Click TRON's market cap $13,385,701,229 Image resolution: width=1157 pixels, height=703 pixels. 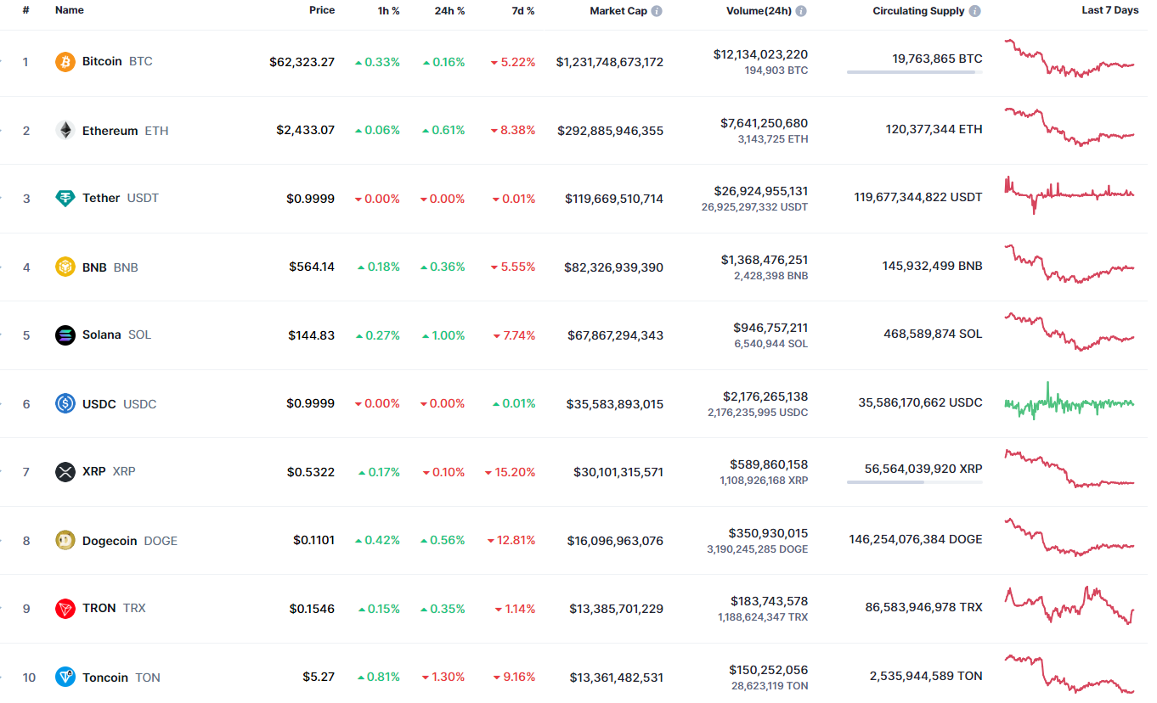click(x=616, y=609)
